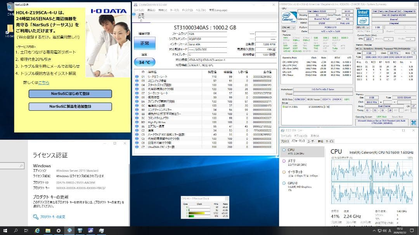Click status dot of スピンアップ時間 row

pos(137,81)
